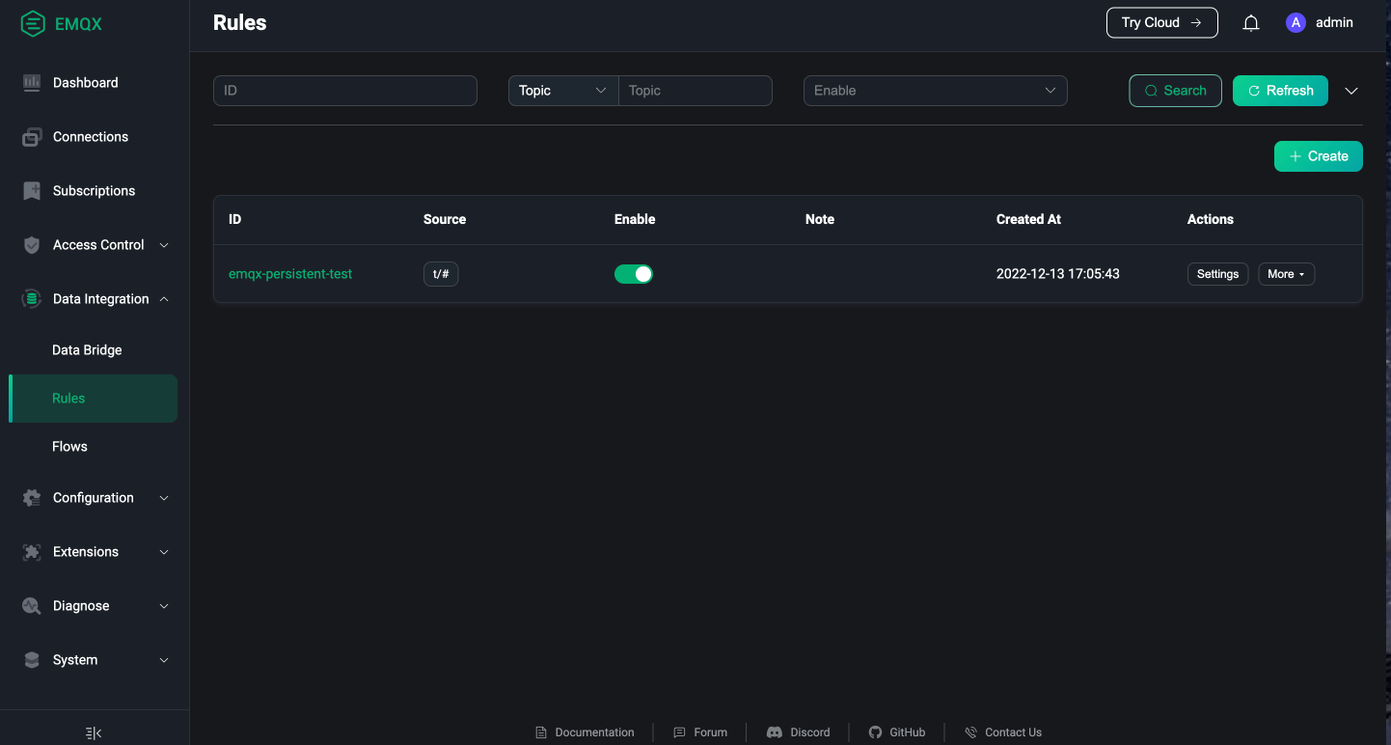This screenshot has width=1391, height=745.
Task: Disable the emqx-persistent-test rule toggle
Action: [634, 274]
